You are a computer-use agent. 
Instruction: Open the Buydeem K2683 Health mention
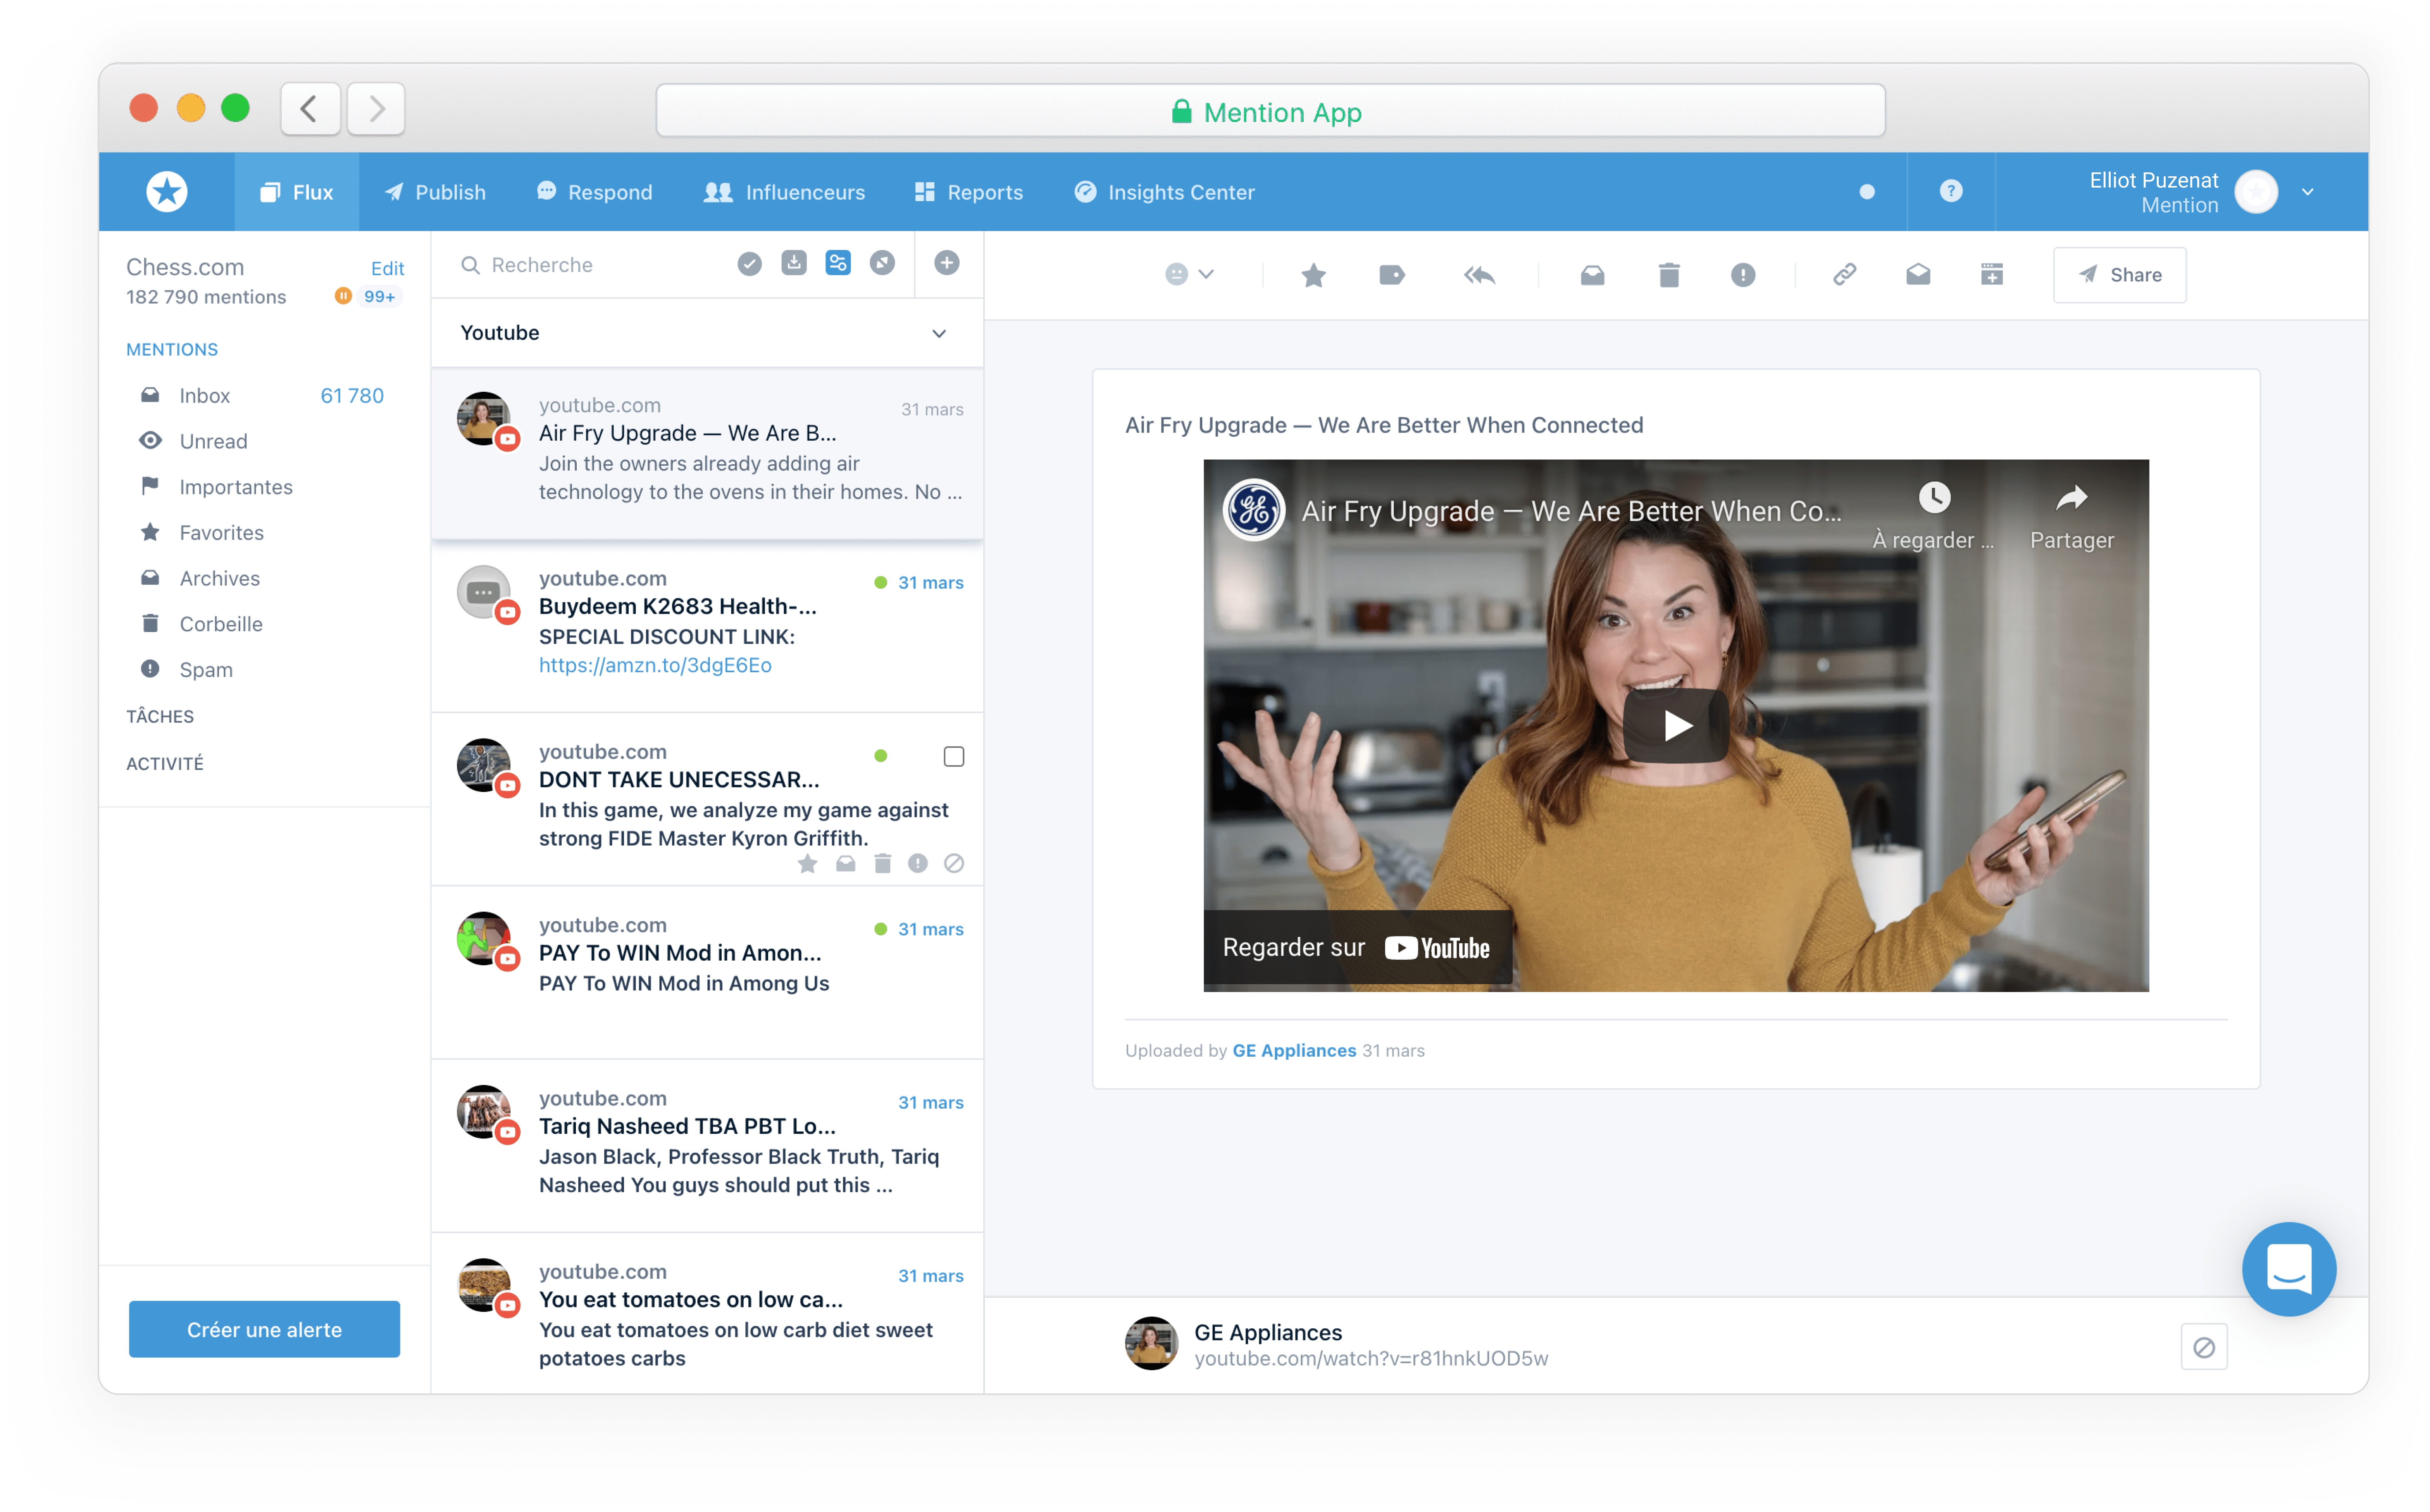706,626
